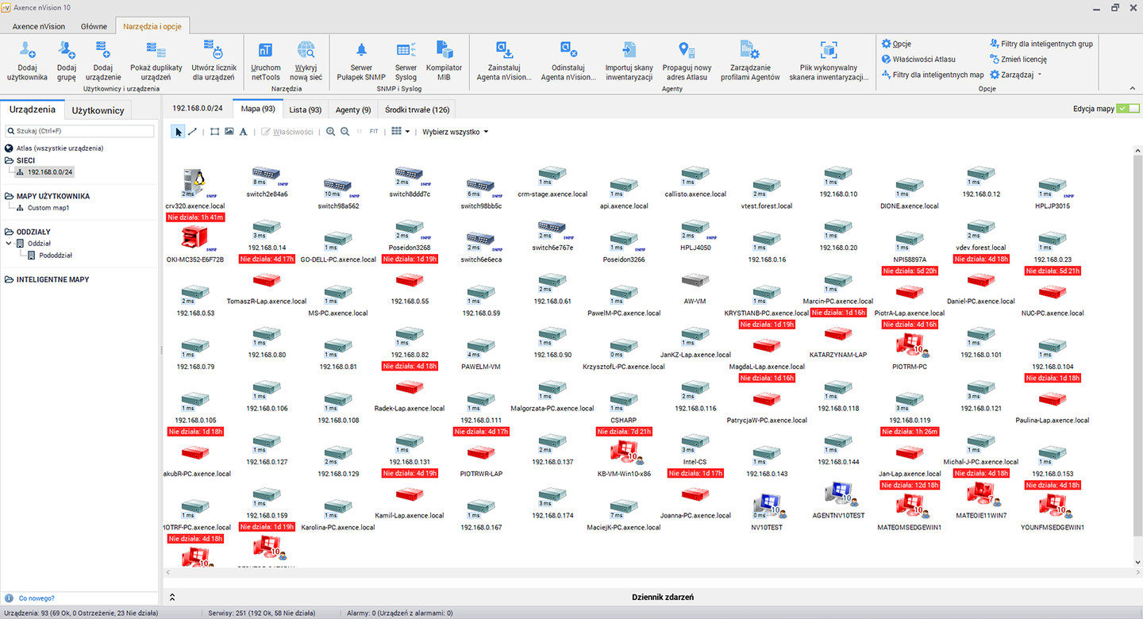
Task: Select the rectangle frame tool in map toolbar
Action: pyautogui.click(x=214, y=132)
